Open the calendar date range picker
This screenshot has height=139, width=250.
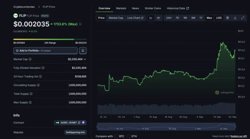pyautogui.click(x=228, y=18)
